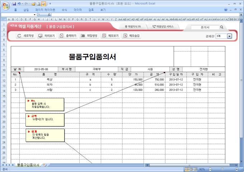Select the 품명 cell 서랍
The width and height of the screenshot is (244, 172).
(50, 90)
